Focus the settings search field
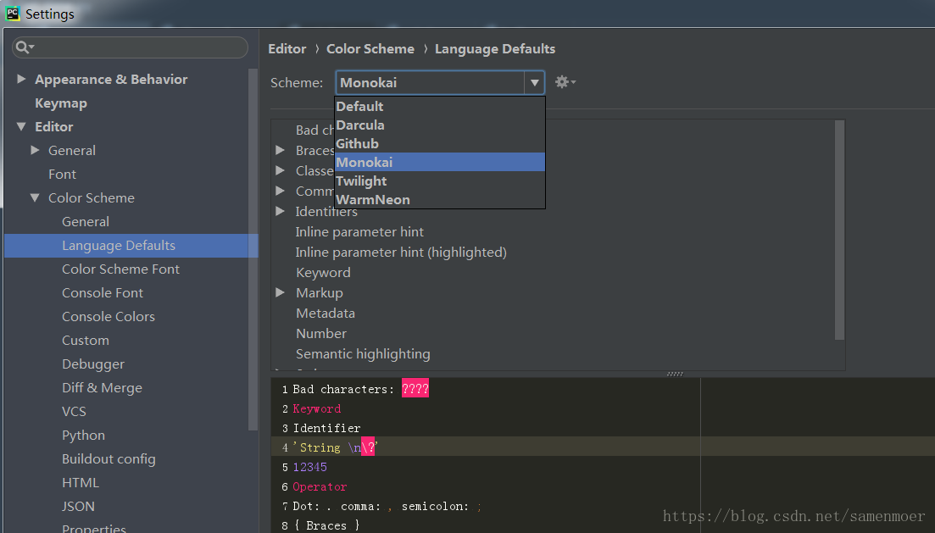Viewport: 935px width, 533px height. tap(130, 47)
